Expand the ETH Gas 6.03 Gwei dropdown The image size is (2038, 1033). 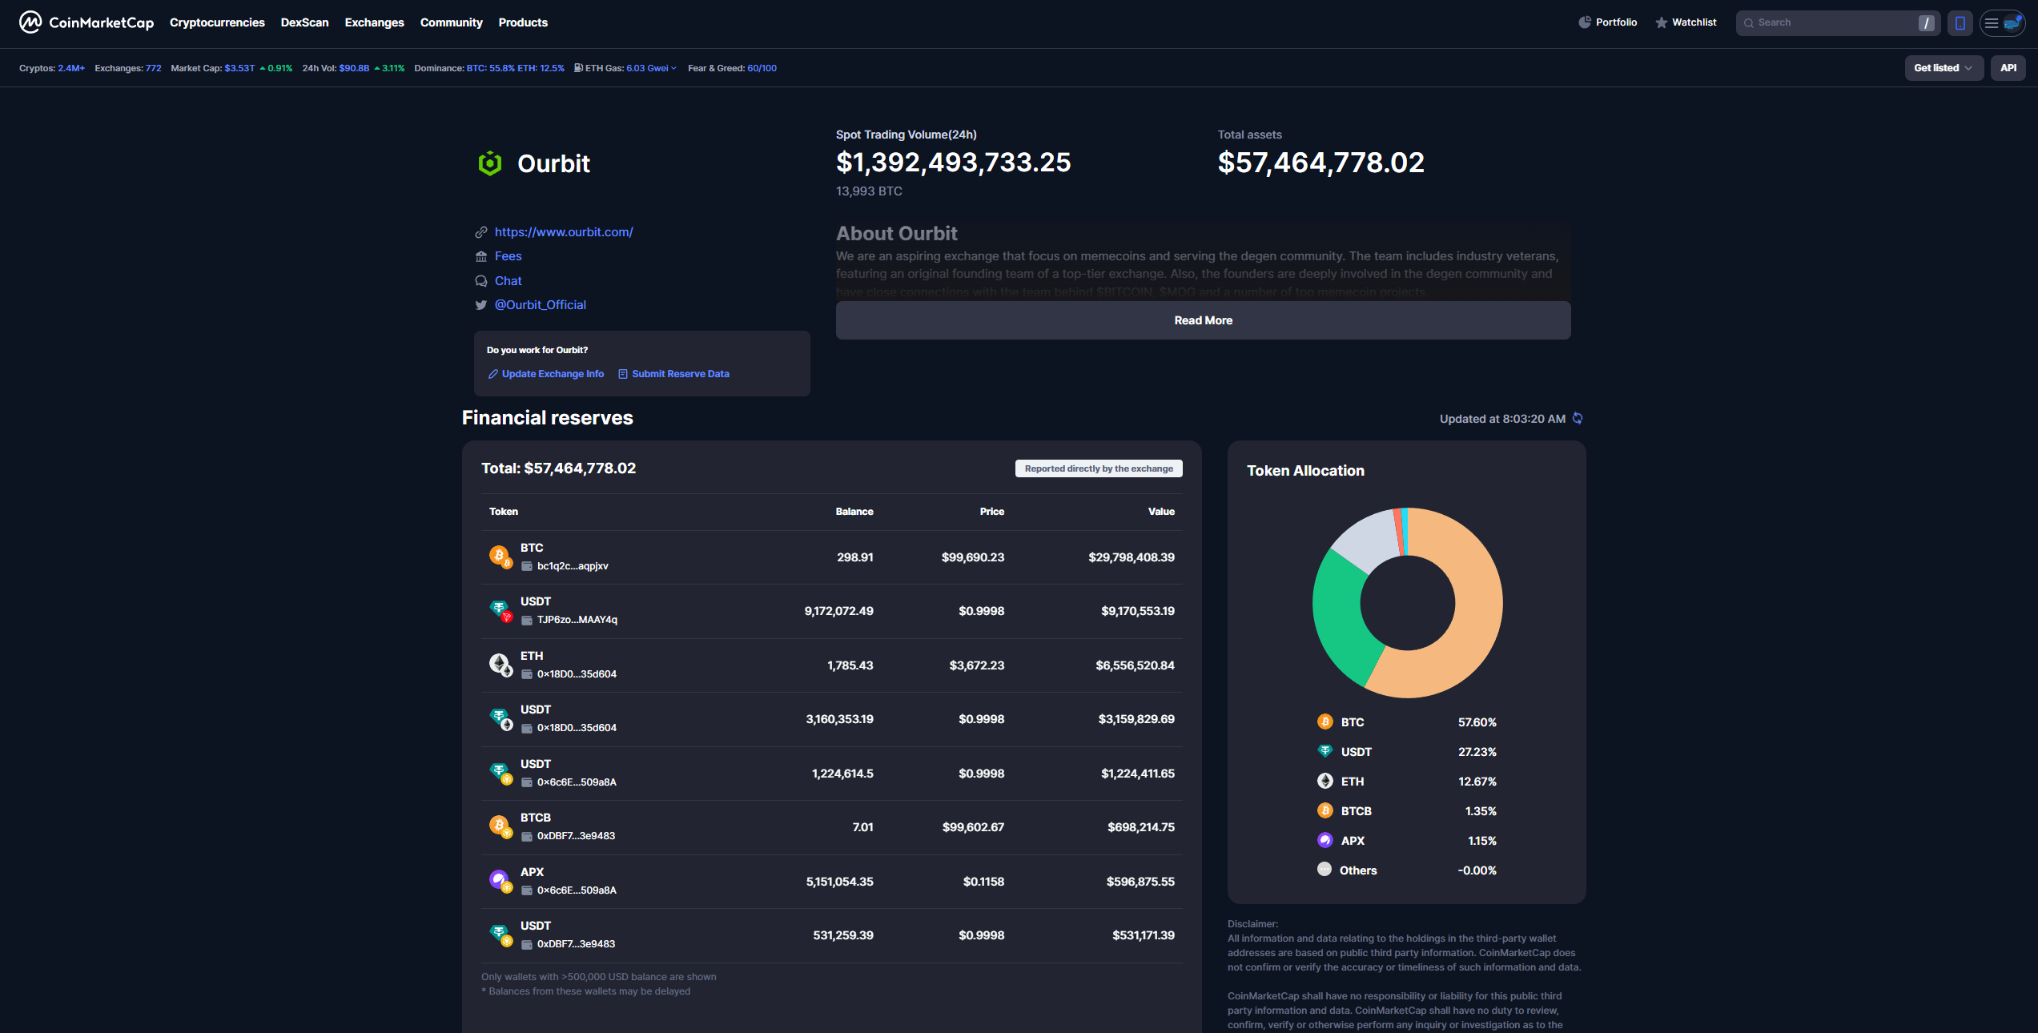(x=651, y=68)
